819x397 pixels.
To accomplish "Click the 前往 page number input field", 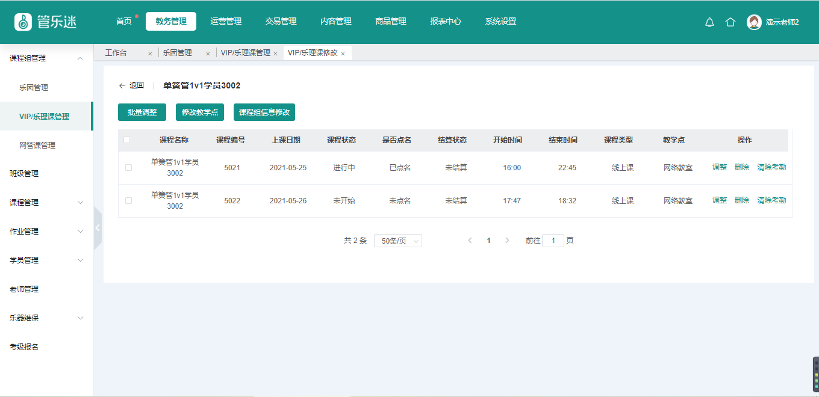I will (x=553, y=241).
